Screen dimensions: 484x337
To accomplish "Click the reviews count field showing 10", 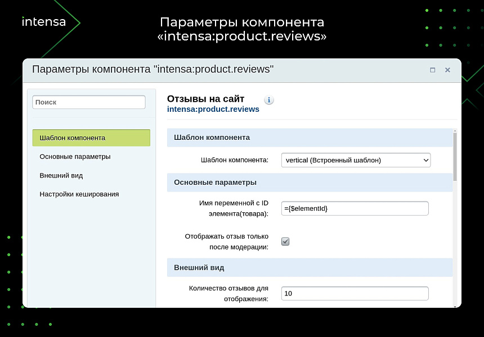I will coord(355,293).
